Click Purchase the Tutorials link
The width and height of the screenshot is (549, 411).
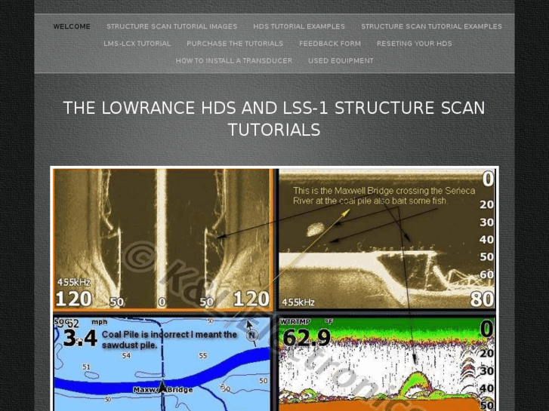235,44
